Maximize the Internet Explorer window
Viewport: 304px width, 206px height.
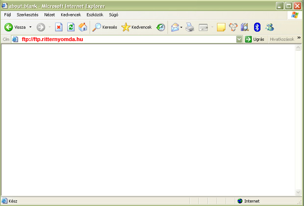point(288,6)
